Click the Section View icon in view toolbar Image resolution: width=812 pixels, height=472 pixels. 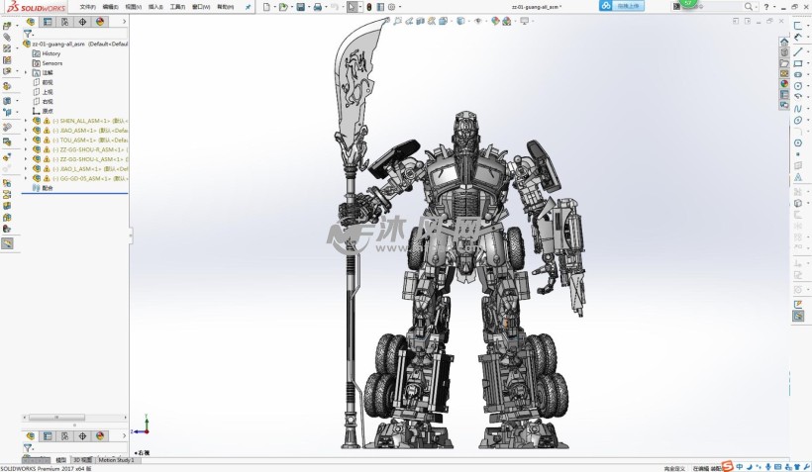(x=421, y=21)
